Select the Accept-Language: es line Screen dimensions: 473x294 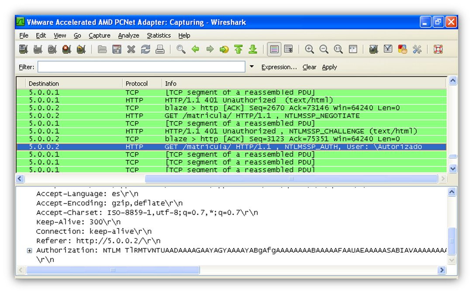[x=87, y=194]
